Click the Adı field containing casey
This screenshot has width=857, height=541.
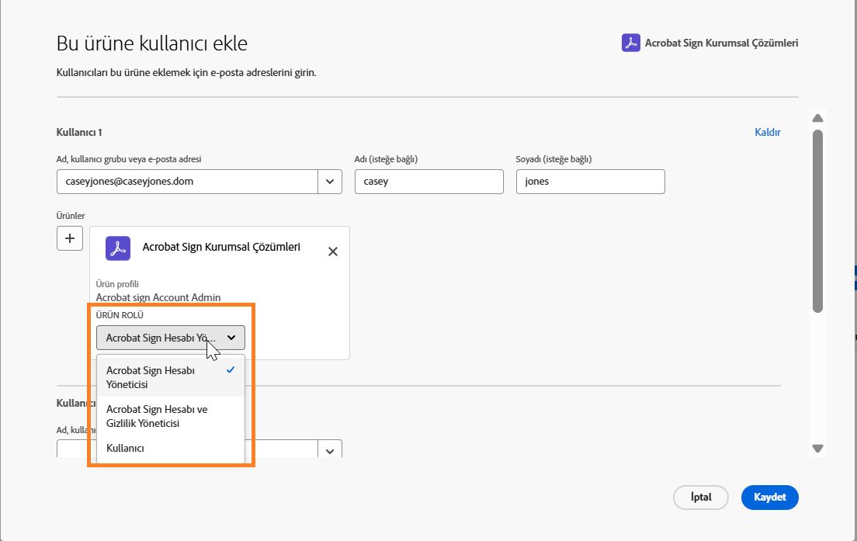pyautogui.click(x=428, y=182)
